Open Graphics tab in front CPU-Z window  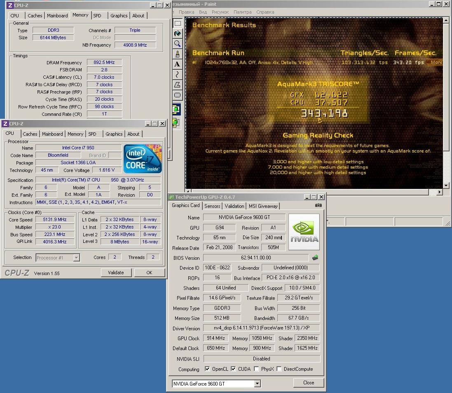point(114,134)
